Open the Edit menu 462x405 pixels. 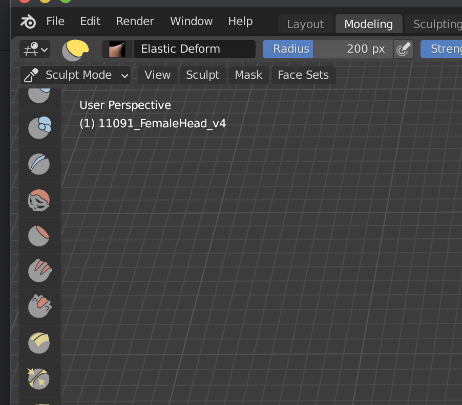90,21
